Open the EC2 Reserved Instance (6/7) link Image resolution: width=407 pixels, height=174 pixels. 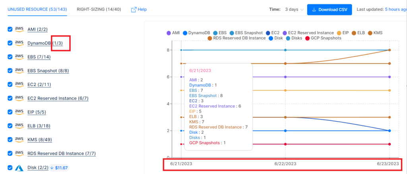coord(58,98)
